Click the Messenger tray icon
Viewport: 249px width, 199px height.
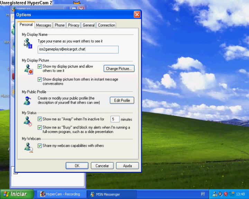pyautogui.click(x=215, y=194)
